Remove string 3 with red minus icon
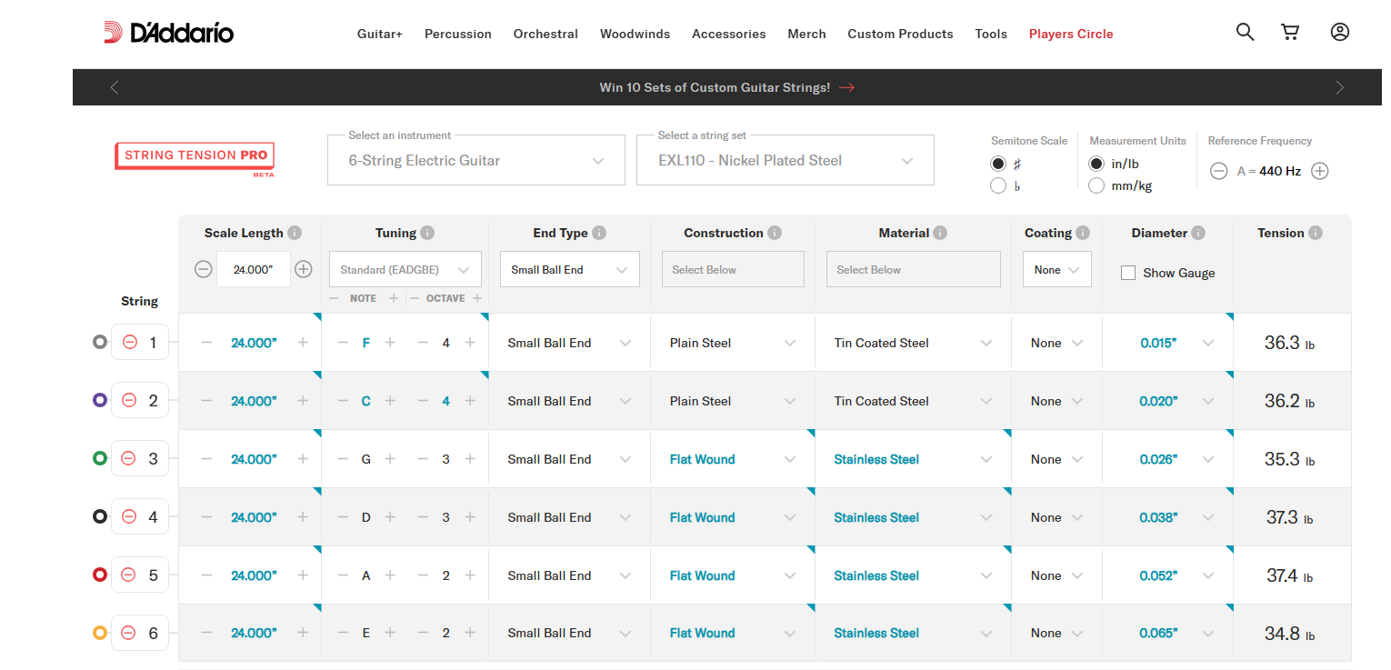This screenshot has width=1391, height=670. pyautogui.click(x=129, y=458)
